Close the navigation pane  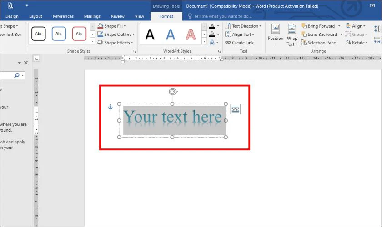click(x=26, y=63)
